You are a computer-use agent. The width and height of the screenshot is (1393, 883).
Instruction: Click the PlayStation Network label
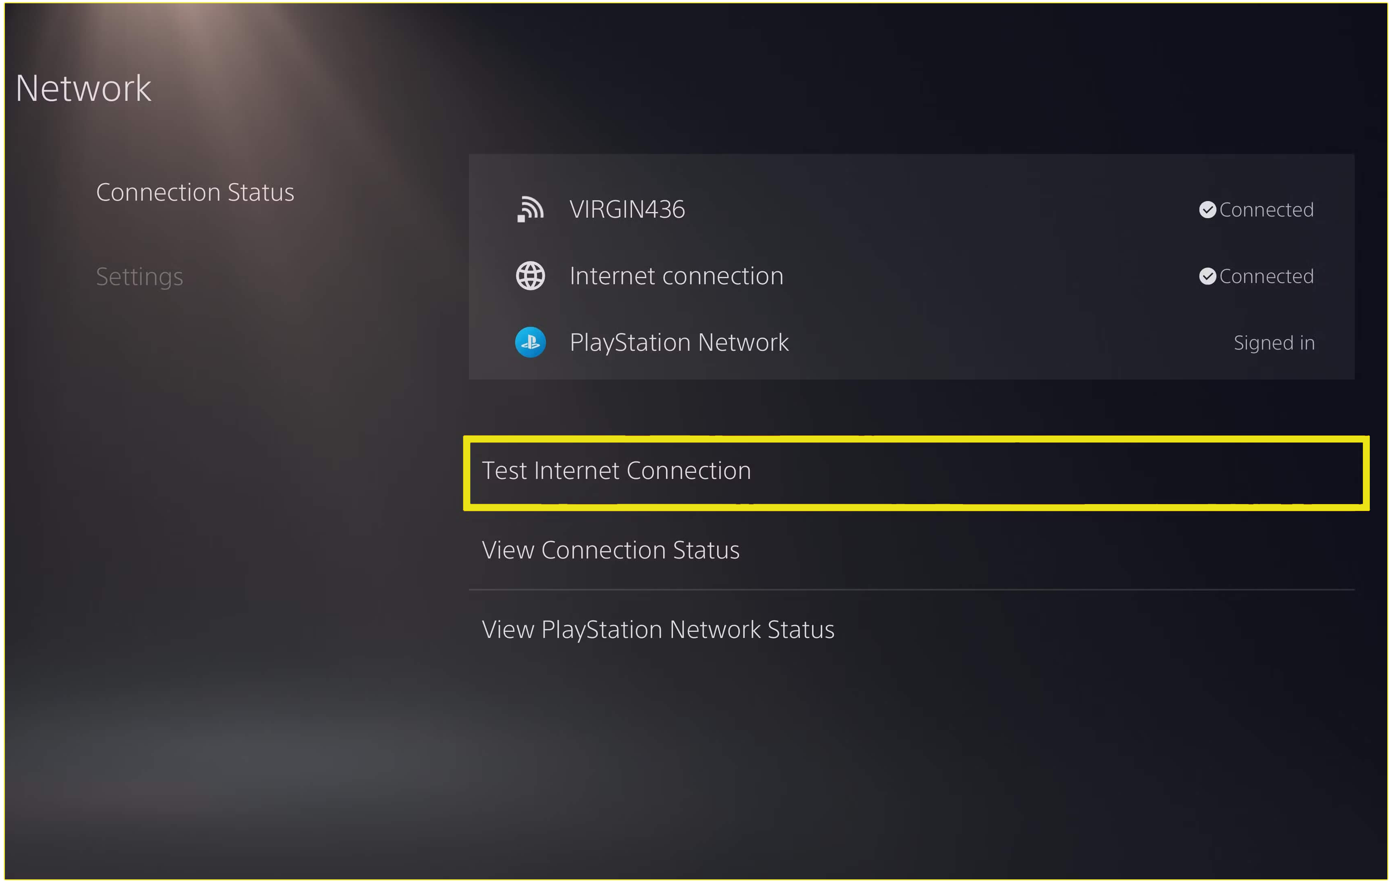[679, 343]
